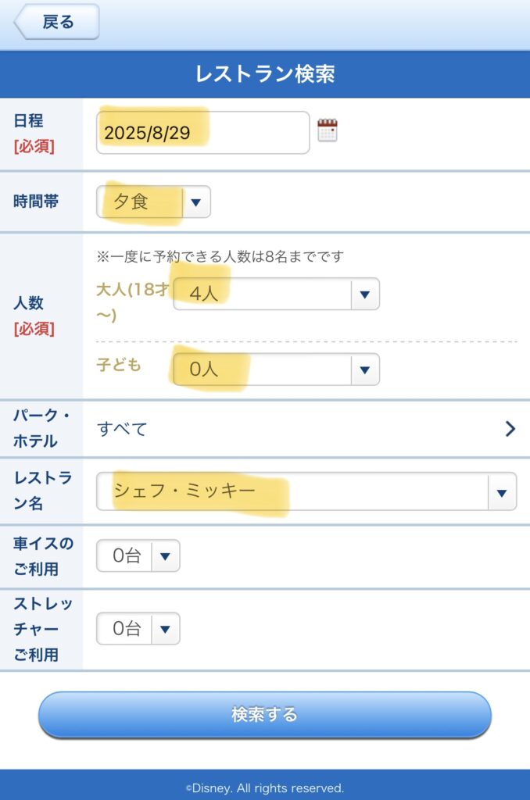The width and height of the screenshot is (530, 800).
Task: Click the レストラン検索 page title bar
Action: pyautogui.click(x=265, y=74)
